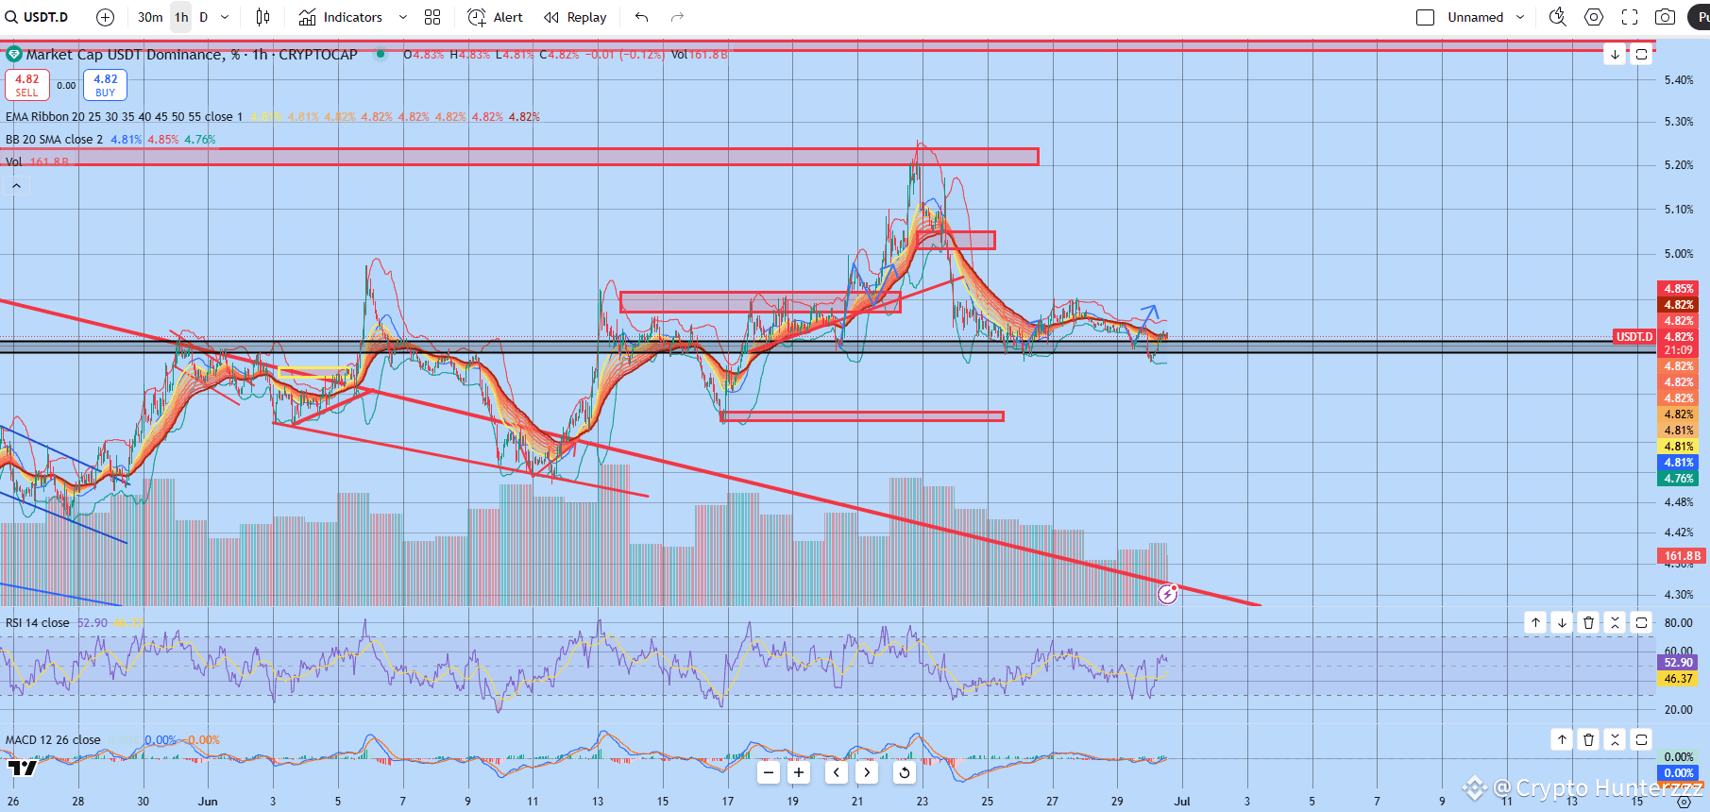The image size is (1710, 812).
Task: Open the USDT.D symbol search
Action: [38, 17]
